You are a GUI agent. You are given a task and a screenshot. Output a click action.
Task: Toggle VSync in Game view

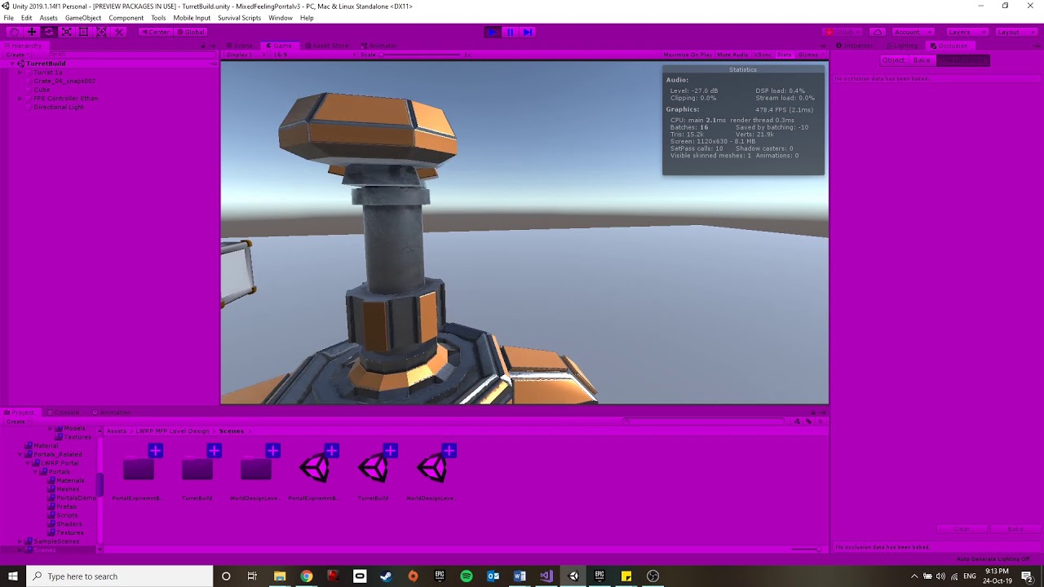point(763,55)
